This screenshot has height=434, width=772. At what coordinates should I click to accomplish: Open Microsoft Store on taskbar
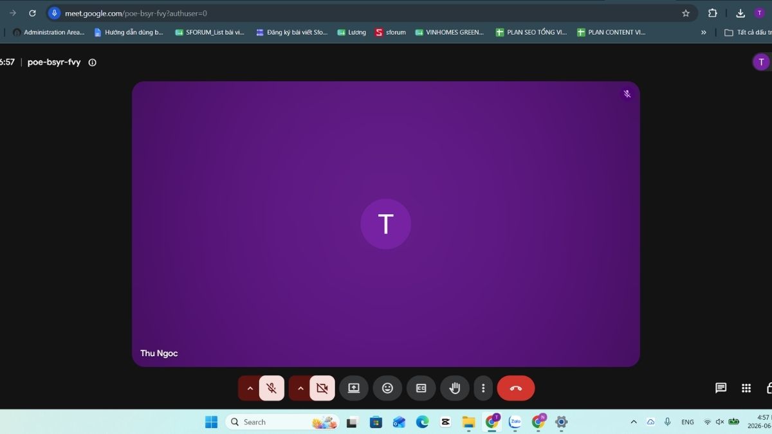376,422
